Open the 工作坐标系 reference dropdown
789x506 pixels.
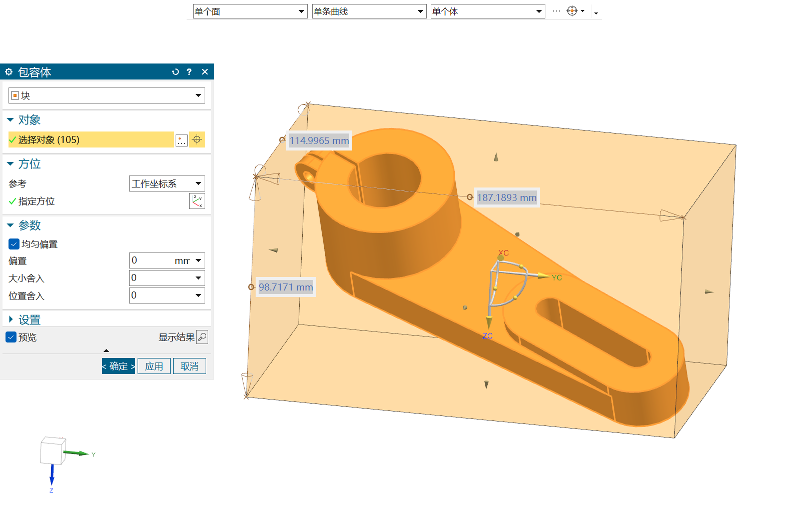(167, 183)
